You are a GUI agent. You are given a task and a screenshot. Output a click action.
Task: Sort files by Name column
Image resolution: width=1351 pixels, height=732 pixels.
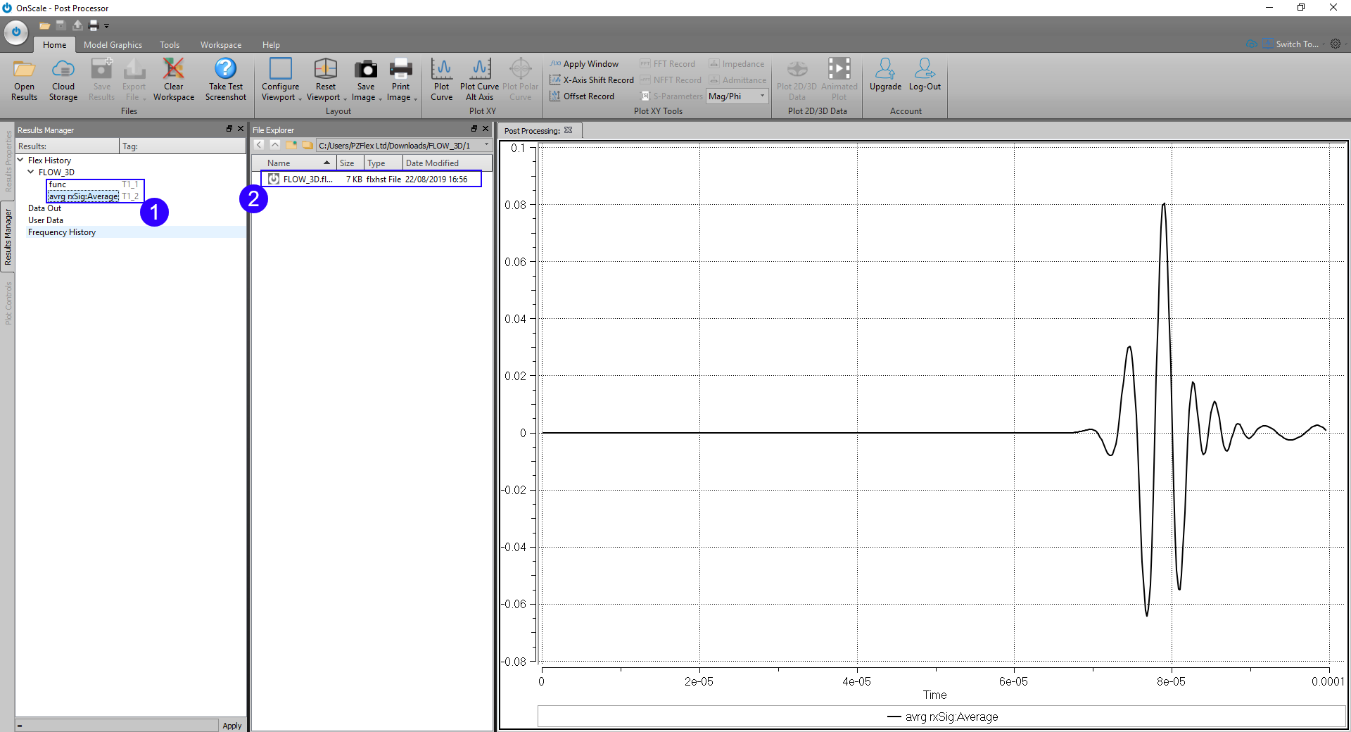pos(294,163)
